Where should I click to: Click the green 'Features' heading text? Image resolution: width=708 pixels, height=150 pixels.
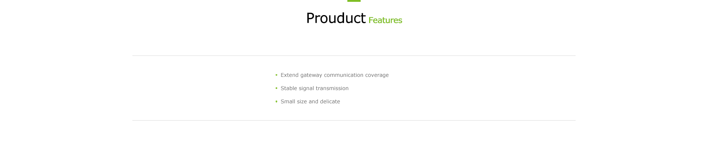(x=385, y=20)
